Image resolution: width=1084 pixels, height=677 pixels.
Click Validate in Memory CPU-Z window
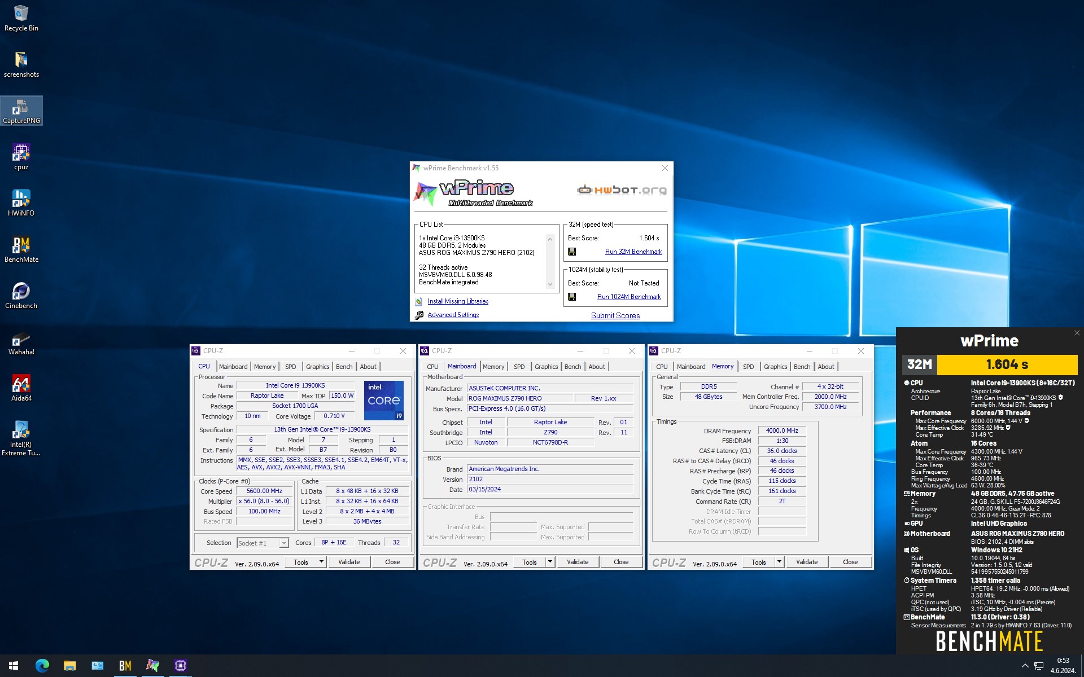click(807, 562)
